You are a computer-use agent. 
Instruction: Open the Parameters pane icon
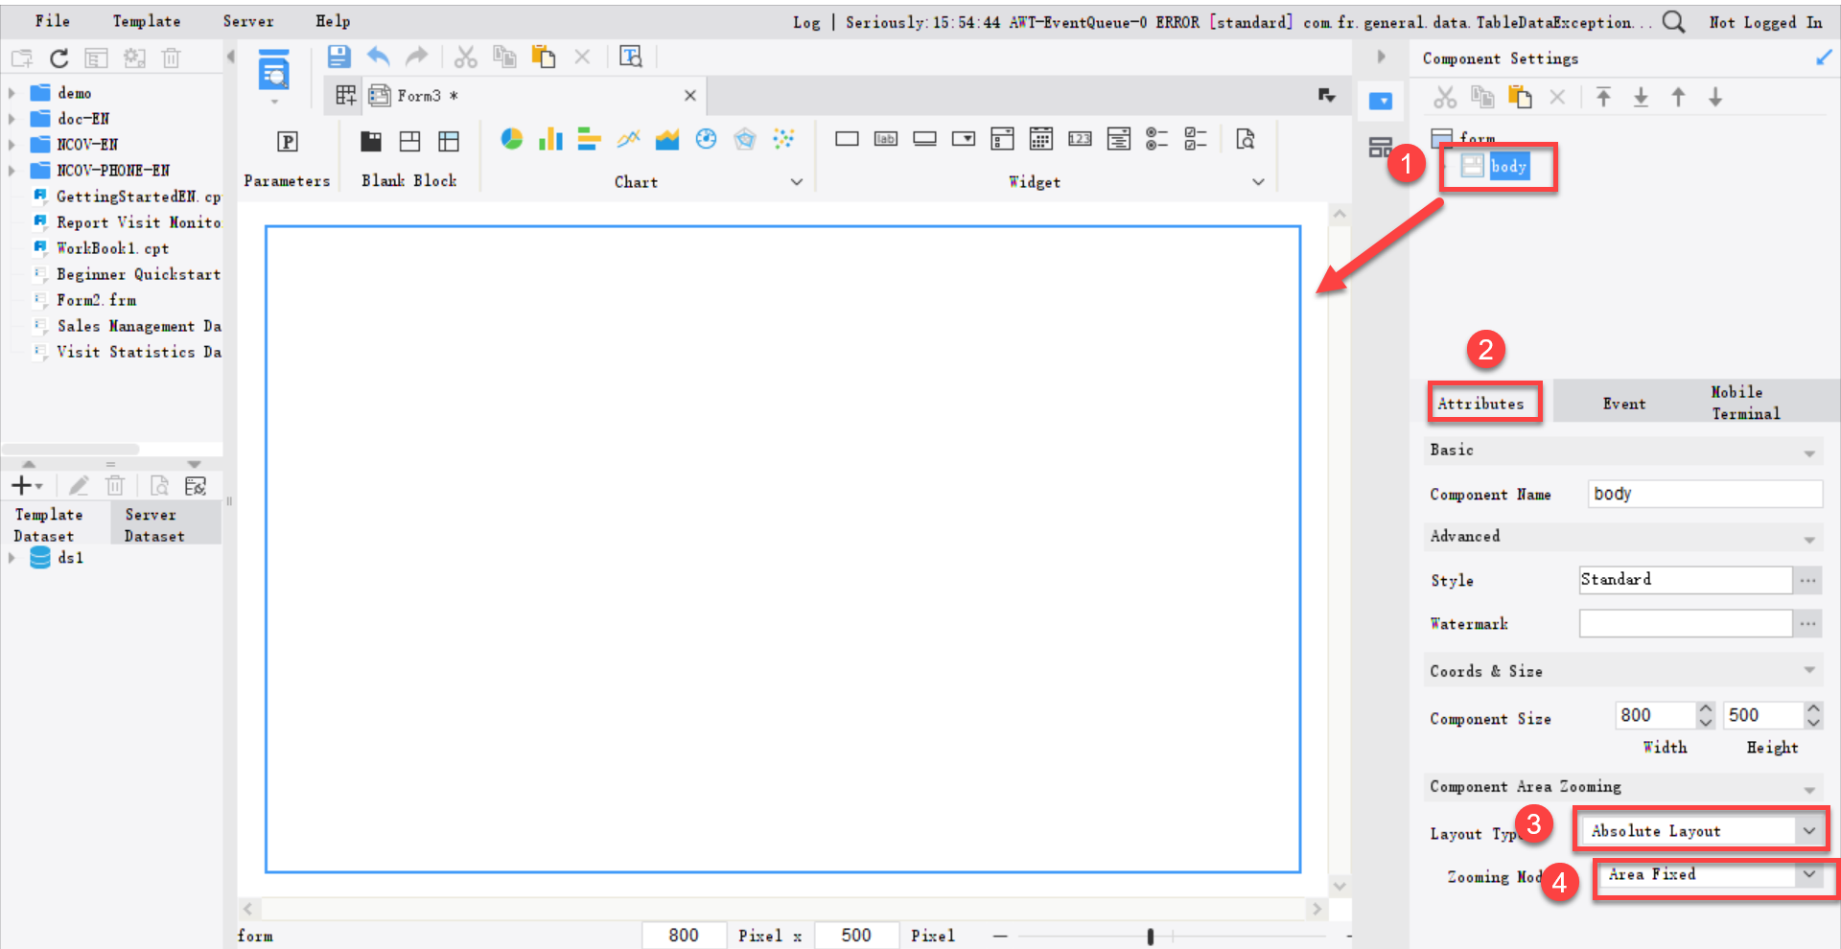pos(287,142)
